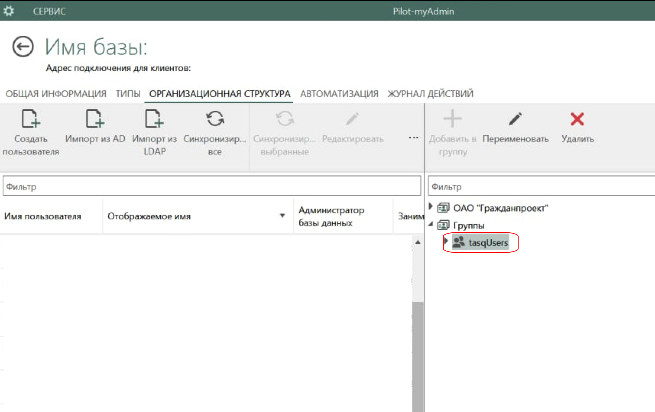Image resolution: width=655 pixels, height=412 pixels.
Task: Select the tasqUsers group item
Action: (x=488, y=243)
